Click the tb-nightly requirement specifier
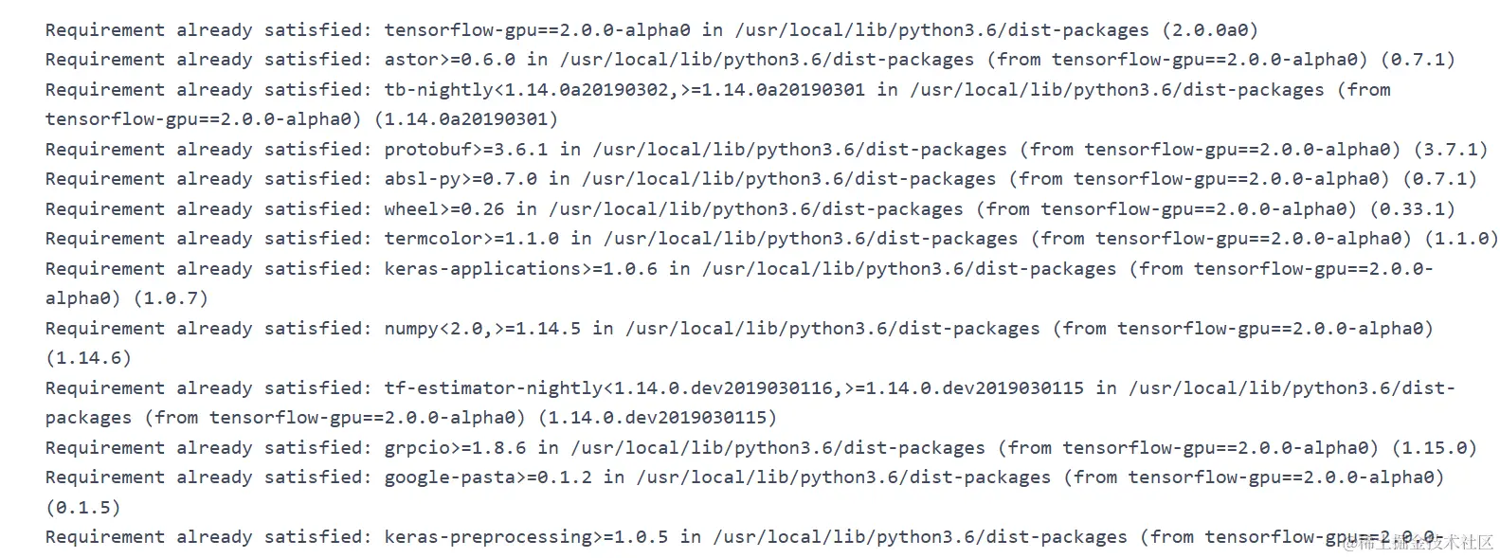The height and width of the screenshot is (558, 1500). [x=624, y=90]
